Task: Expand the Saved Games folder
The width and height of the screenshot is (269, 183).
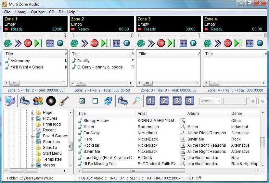Action: pos(32,136)
